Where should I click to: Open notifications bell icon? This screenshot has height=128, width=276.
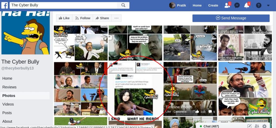tap(247, 5)
